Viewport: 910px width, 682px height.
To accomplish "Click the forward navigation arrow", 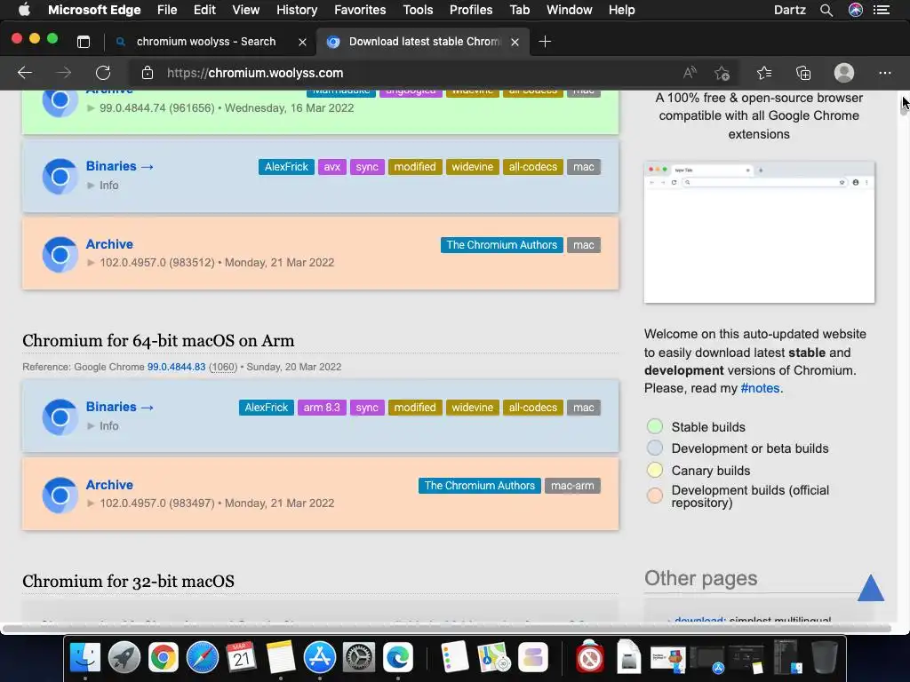I will tap(64, 73).
